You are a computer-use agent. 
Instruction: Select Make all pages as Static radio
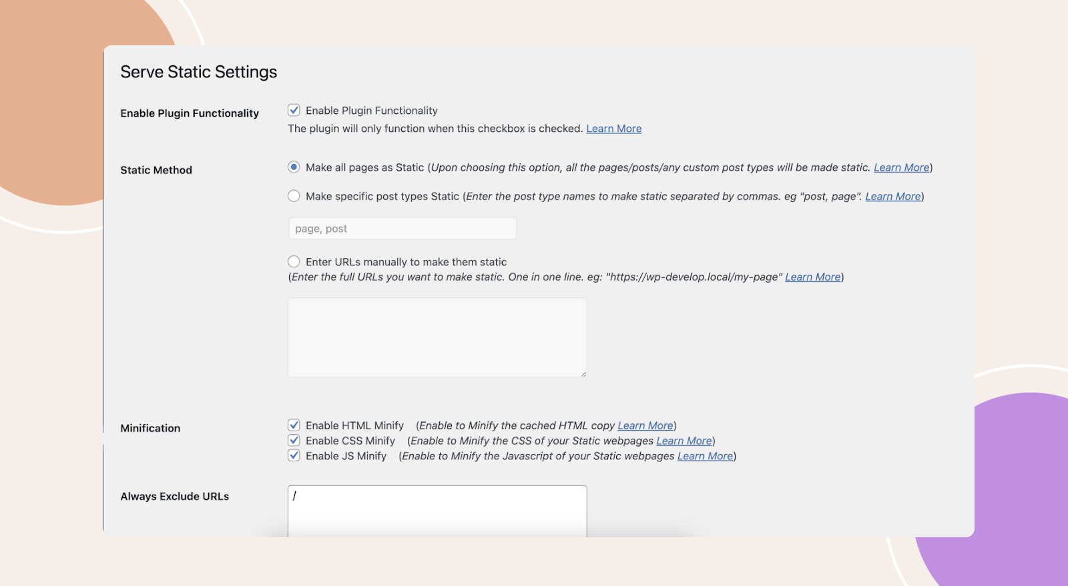[x=294, y=167]
